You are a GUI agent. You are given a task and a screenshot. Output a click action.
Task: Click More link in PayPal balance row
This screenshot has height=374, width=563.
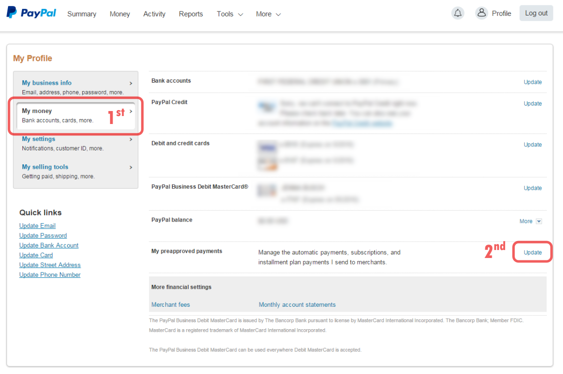[x=526, y=222]
